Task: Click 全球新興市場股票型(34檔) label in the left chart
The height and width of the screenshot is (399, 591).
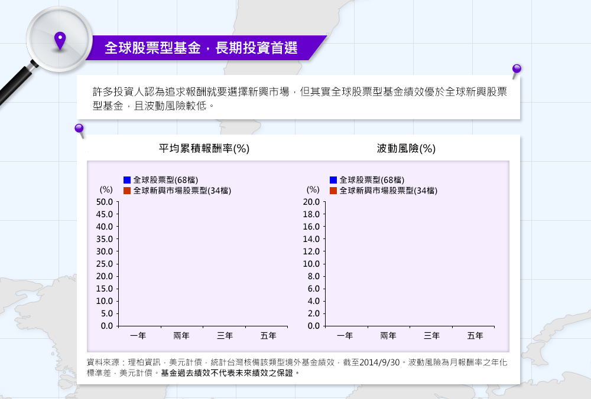Action: [181, 191]
